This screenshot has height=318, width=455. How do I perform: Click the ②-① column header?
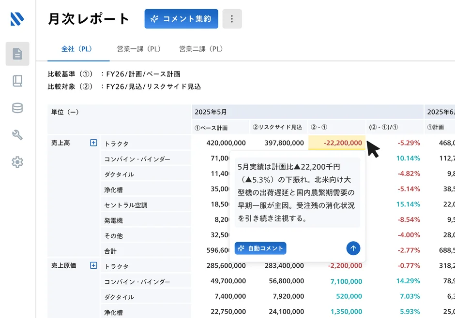point(336,128)
